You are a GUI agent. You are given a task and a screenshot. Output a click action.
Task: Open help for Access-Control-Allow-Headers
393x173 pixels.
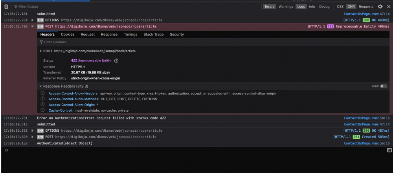pos(42,93)
